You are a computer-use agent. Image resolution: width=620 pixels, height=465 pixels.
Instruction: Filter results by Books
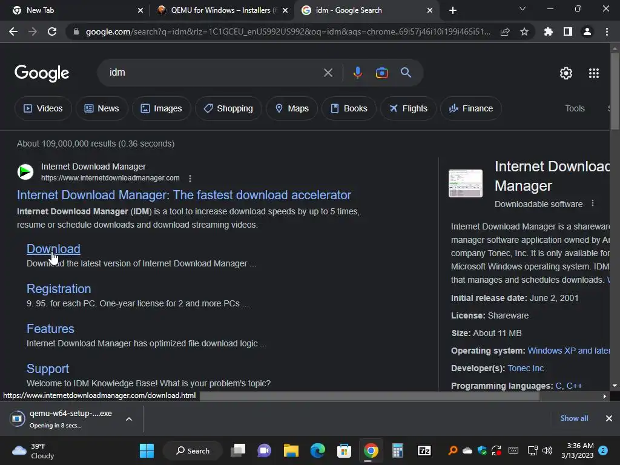pos(349,108)
